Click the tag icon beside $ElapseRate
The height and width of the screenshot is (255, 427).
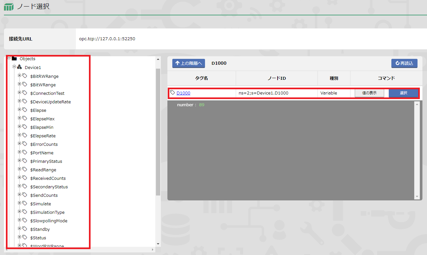point(25,135)
